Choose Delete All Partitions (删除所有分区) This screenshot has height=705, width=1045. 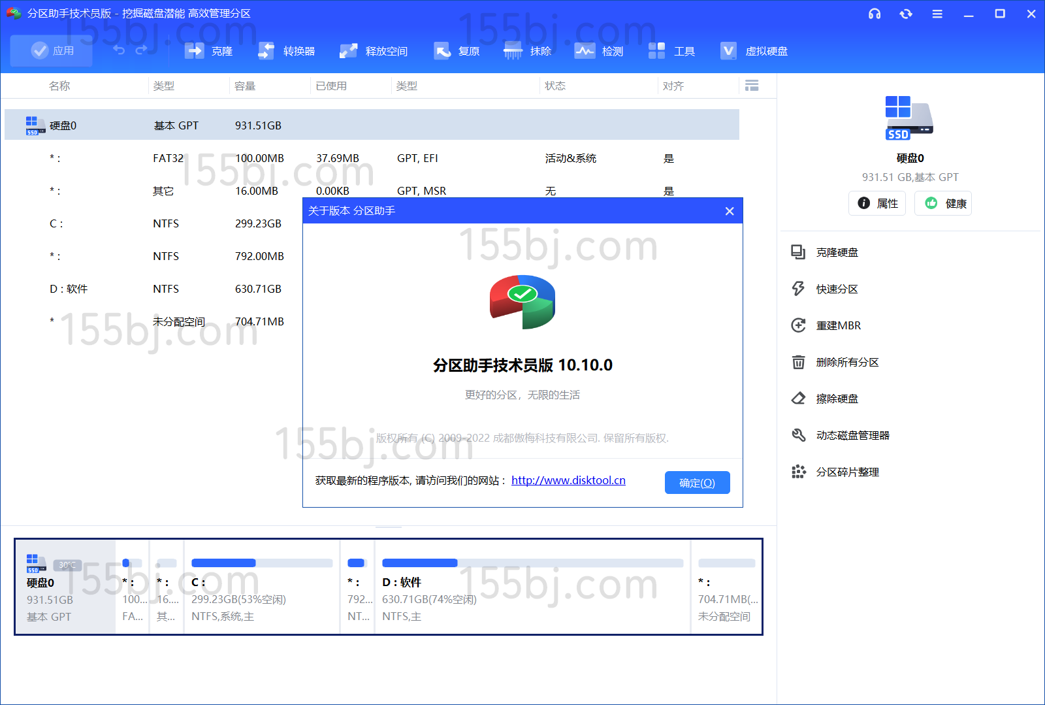847,363
